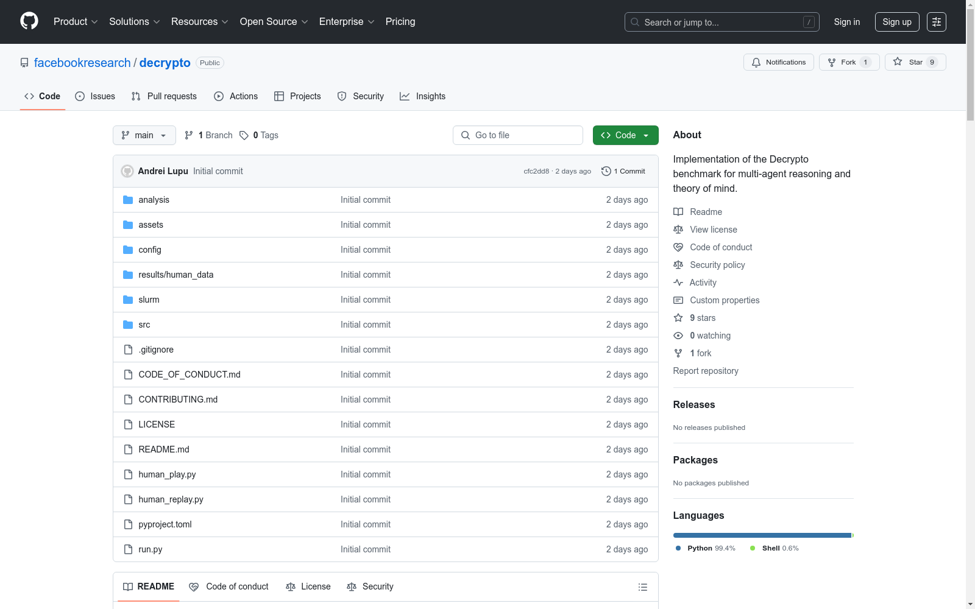The image size is (975, 609).
Task: Click the pulse icon beside Activity
Action: tap(678, 283)
